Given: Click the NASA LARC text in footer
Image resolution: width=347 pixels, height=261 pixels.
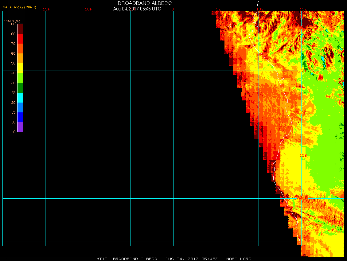Looking at the screenshot, I should tap(239, 259).
